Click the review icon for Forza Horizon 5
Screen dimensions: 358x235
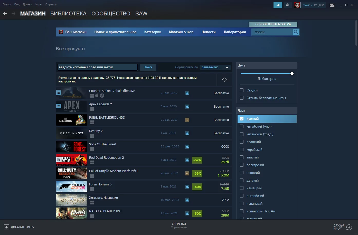[187, 187]
